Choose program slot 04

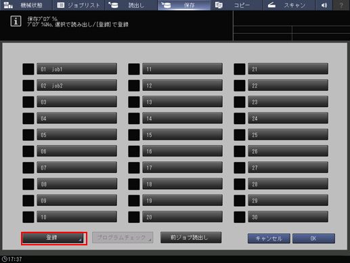[x=76, y=118]
